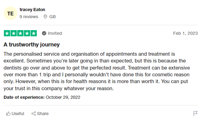
Task: Click the review body text paragraph
Action: (x=97, y=71)
